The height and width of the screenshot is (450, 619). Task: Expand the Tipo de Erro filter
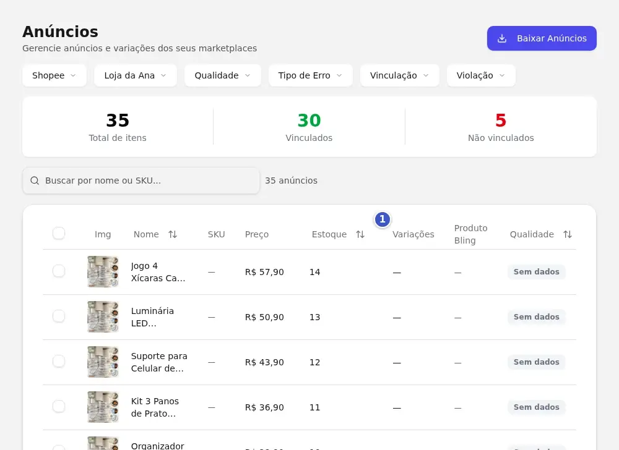tap(310, 75)
